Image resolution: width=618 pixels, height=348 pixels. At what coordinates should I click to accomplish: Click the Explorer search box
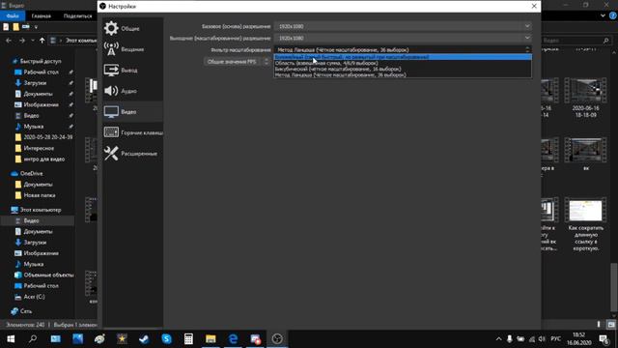pos(576,41)
